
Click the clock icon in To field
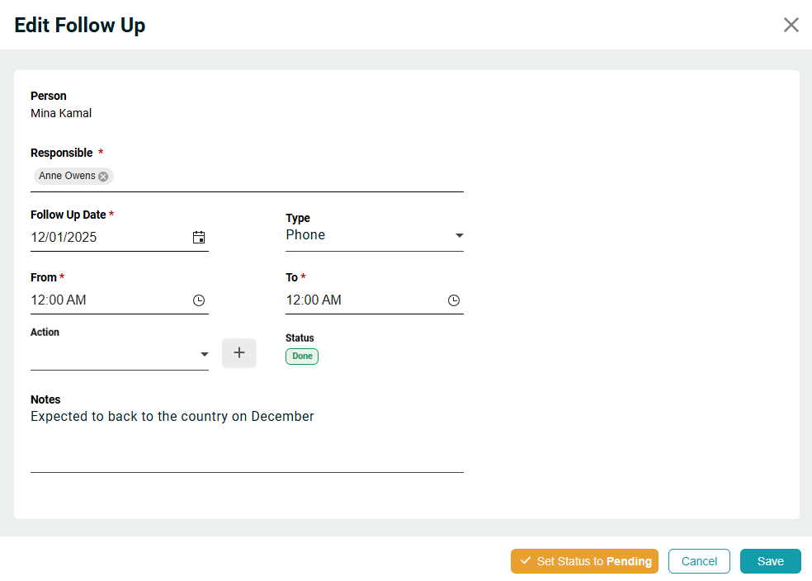coord(454,300)
